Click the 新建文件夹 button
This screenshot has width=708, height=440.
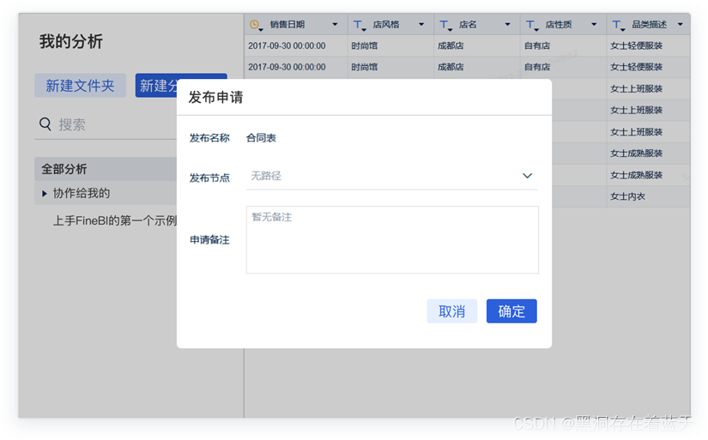point(80,85)
